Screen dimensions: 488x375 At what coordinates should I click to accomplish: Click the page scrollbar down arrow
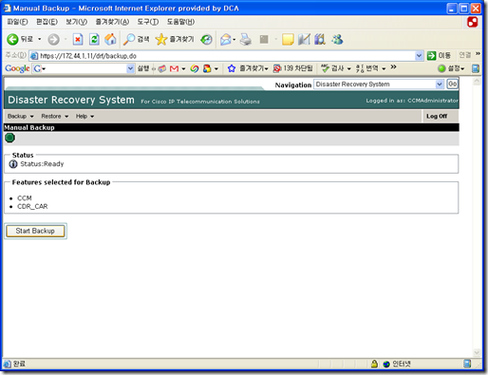pos(477,352)
